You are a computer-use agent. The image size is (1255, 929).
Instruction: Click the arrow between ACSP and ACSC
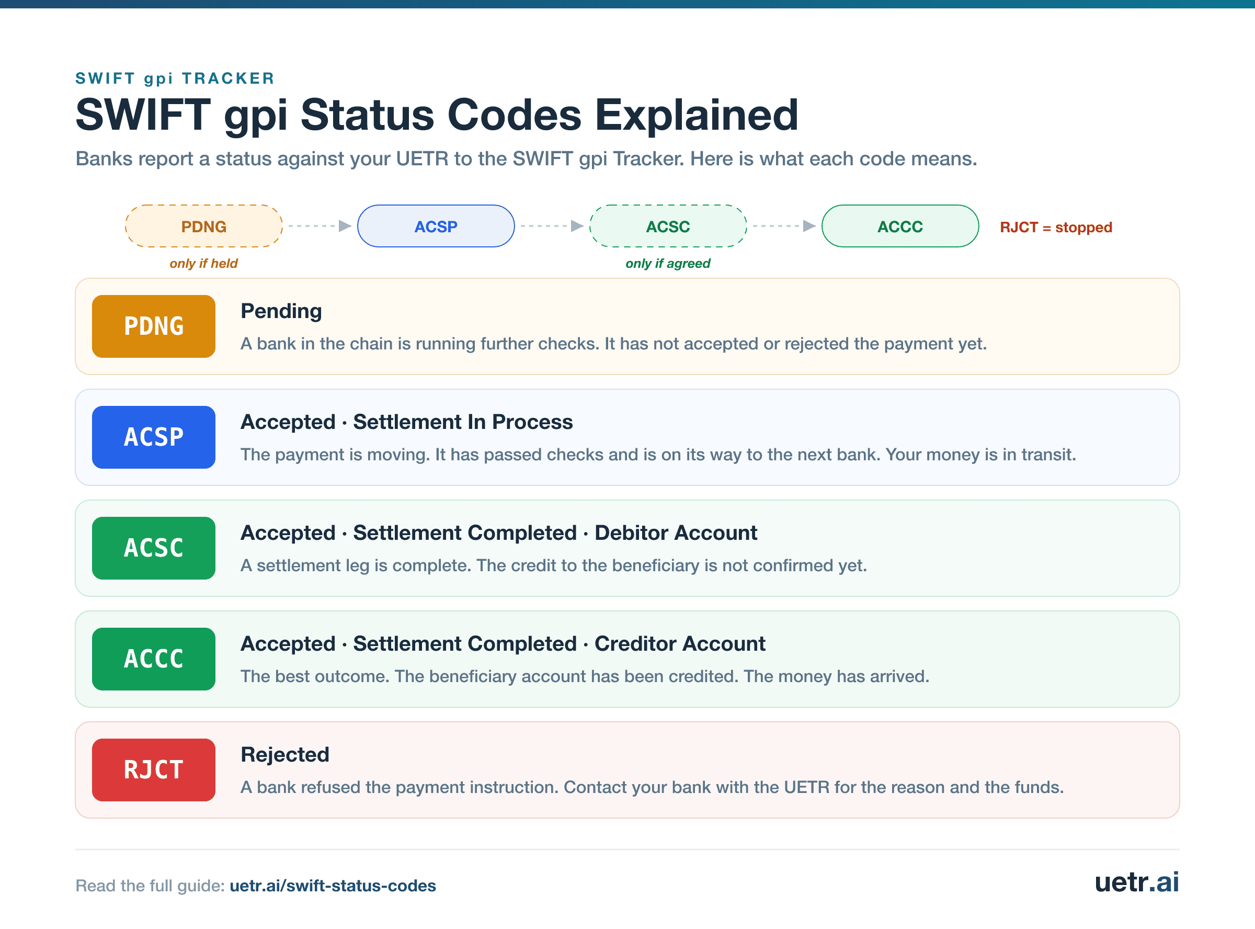(x=552, y=226)
